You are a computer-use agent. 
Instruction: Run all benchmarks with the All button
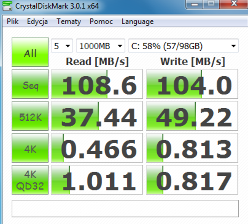pyautogui.click(x=30, y=52)
